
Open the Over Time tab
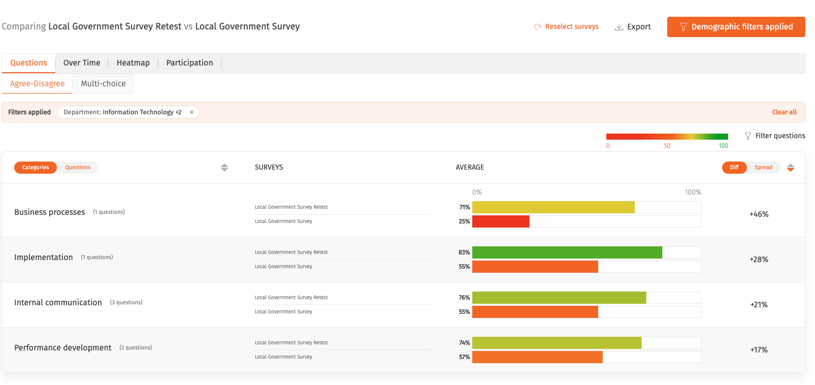tap(82, 63)
